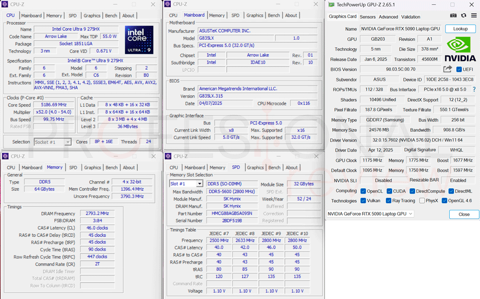Click the GDDR7 (Samsung) memory type value
Screen dimensions: 480x299
click(385, 120)
